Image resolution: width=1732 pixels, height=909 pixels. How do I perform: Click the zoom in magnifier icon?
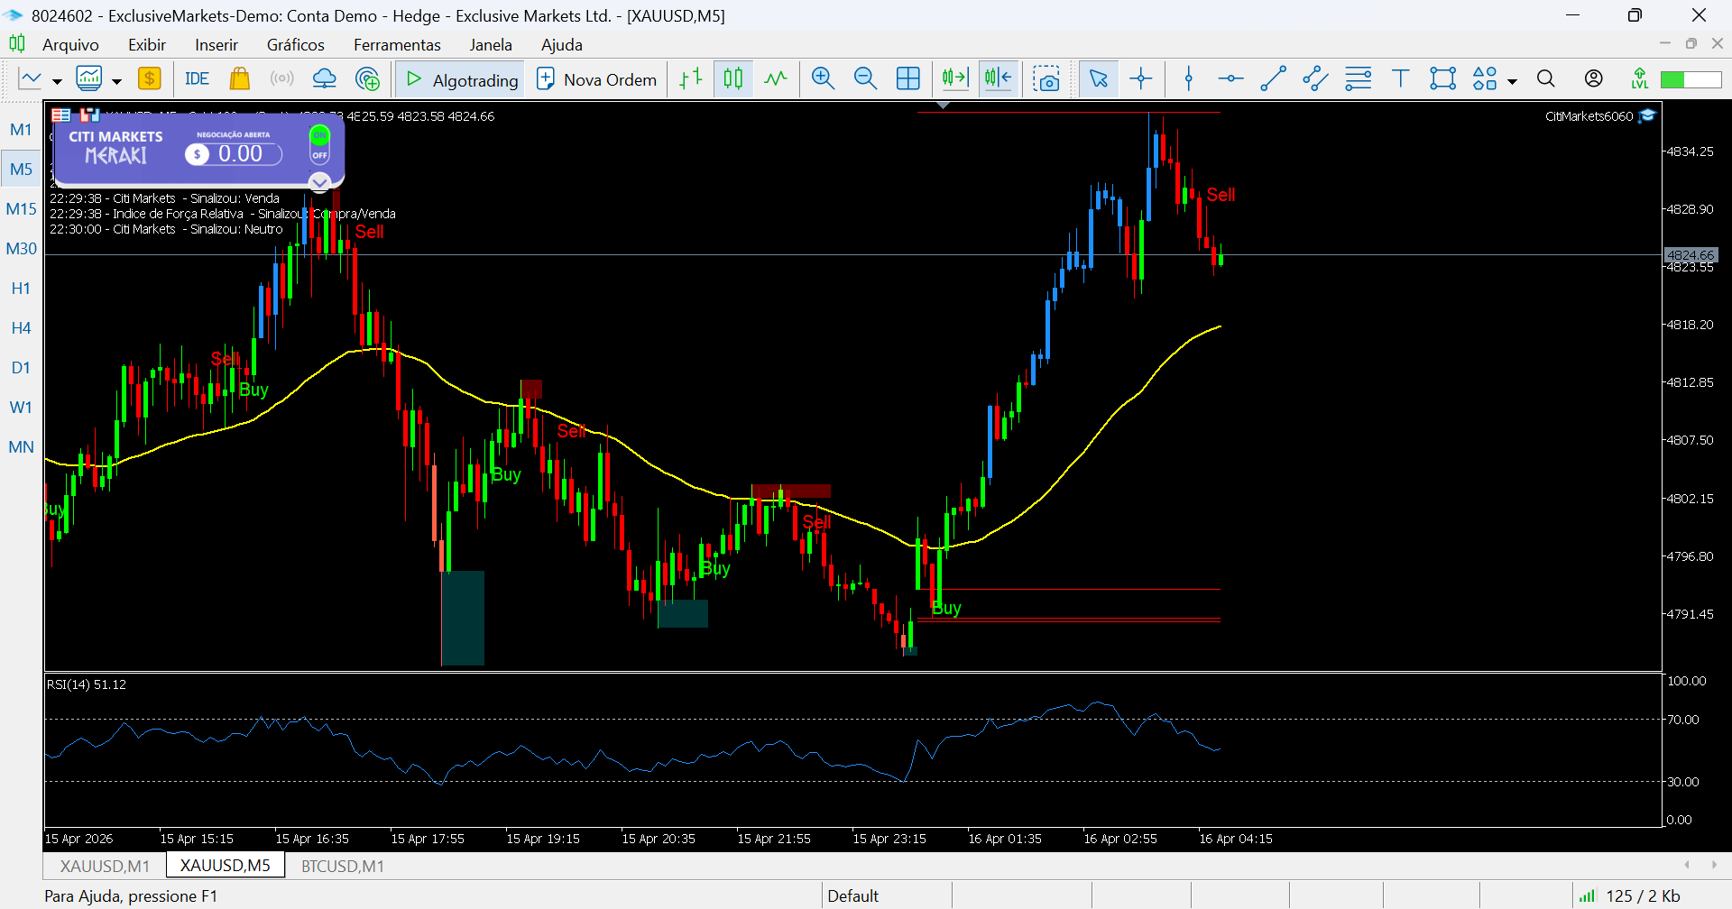click(822, 79)
